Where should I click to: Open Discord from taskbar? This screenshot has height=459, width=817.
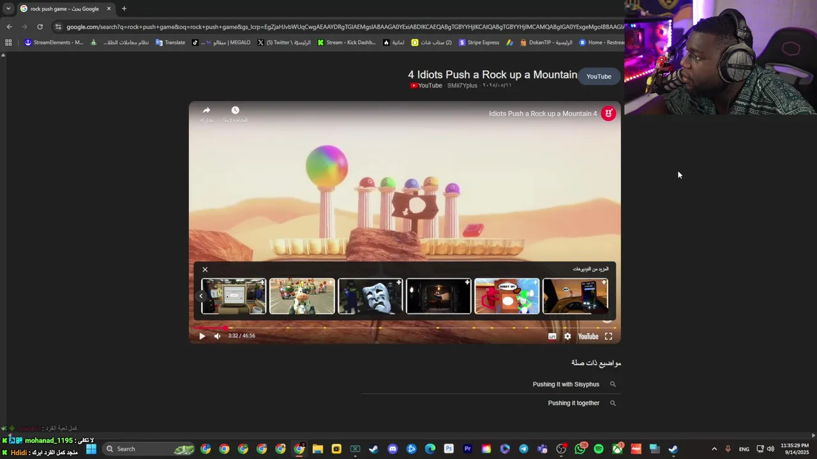393,449
